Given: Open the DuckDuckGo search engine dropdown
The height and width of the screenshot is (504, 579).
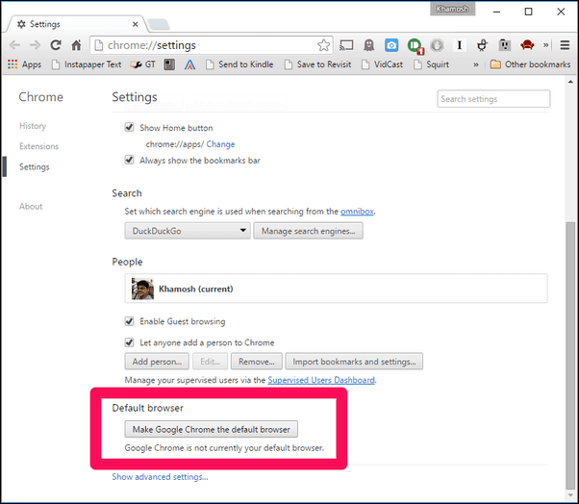Looking at the screenshot, I should [x=188, y=231].
